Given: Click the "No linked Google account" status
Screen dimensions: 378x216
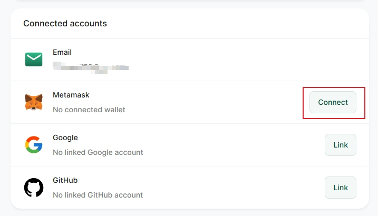Looking at the screenshot, I should click(x=98, y=152).
